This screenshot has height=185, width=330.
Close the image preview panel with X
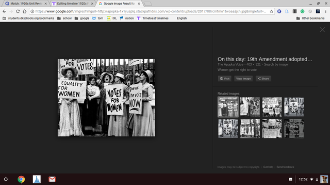pos(322,30)
